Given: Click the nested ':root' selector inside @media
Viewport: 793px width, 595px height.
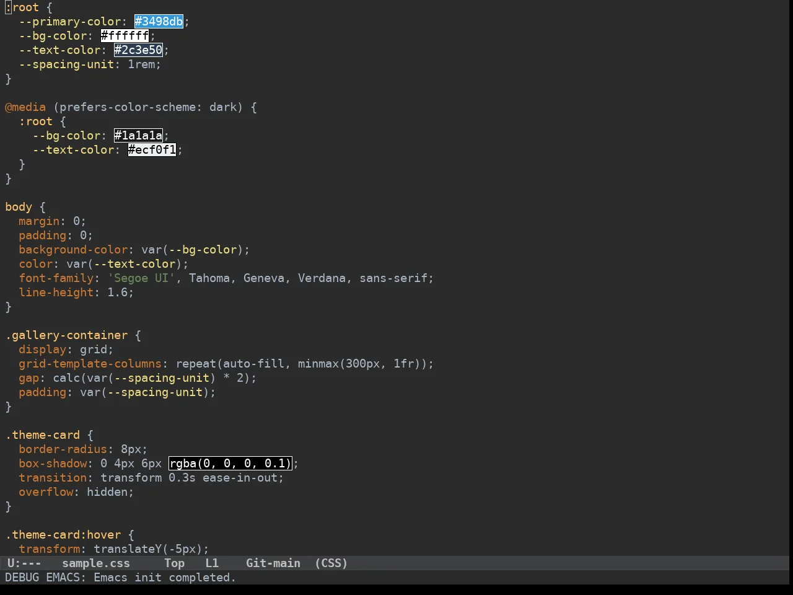Looking at the screenshot, I should click(36, 121).
